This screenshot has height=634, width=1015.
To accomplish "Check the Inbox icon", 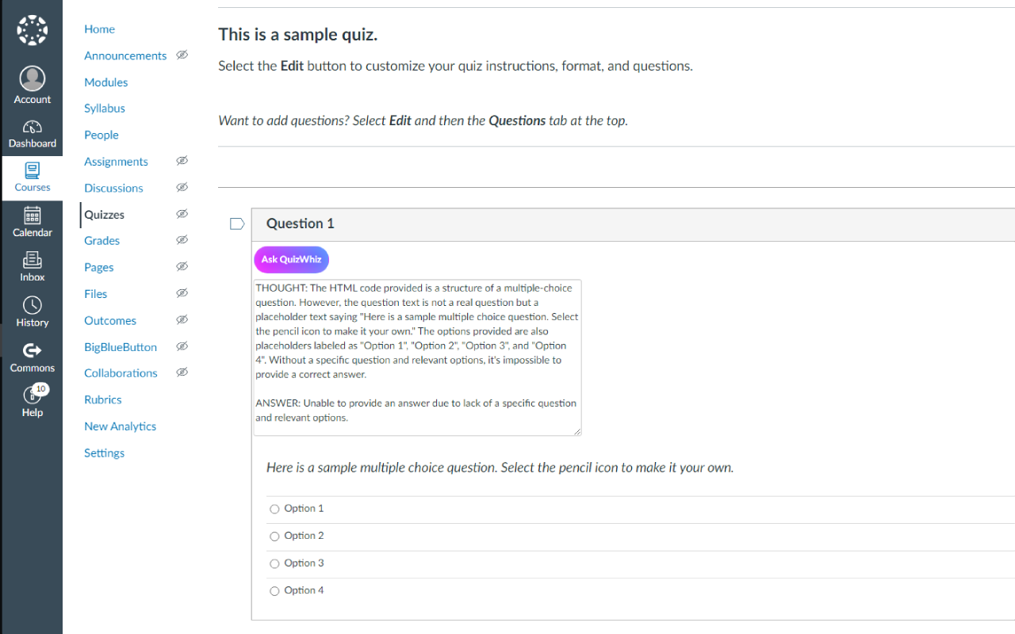I will [x=32, y=260].
